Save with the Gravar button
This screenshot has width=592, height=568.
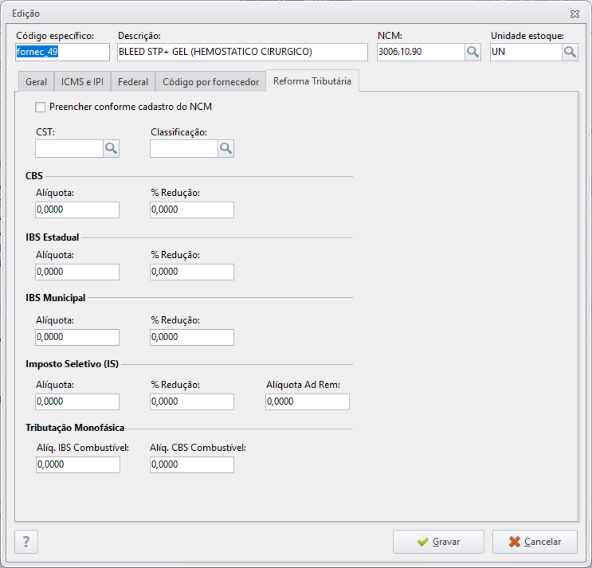pyautogui.click(x=439, y=541)
